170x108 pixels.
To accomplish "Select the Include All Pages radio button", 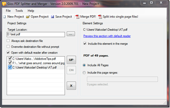I will tap(84, 65).
